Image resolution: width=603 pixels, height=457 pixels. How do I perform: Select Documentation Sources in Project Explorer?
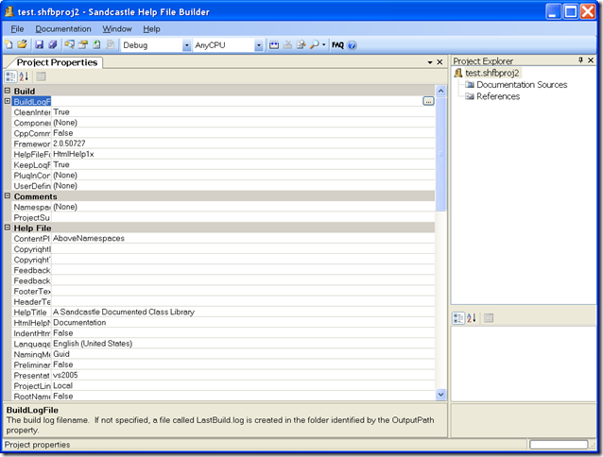click(521, 85)
